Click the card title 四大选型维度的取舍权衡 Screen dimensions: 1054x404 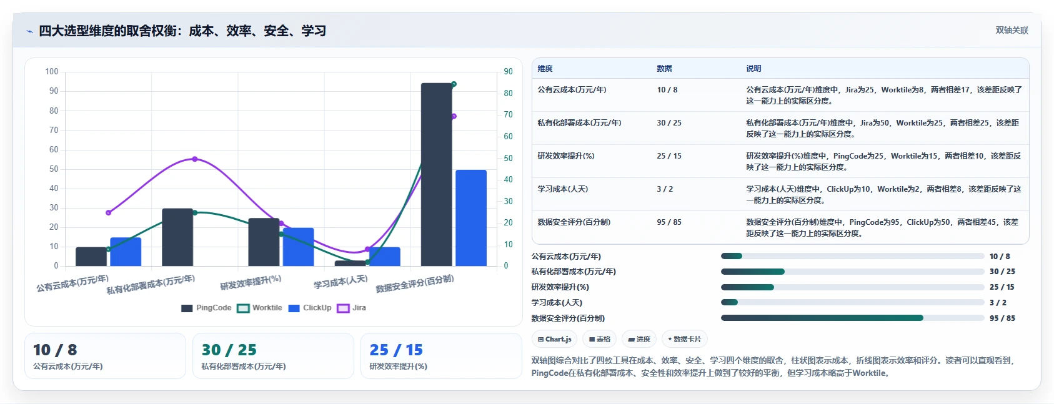point(182,31)
